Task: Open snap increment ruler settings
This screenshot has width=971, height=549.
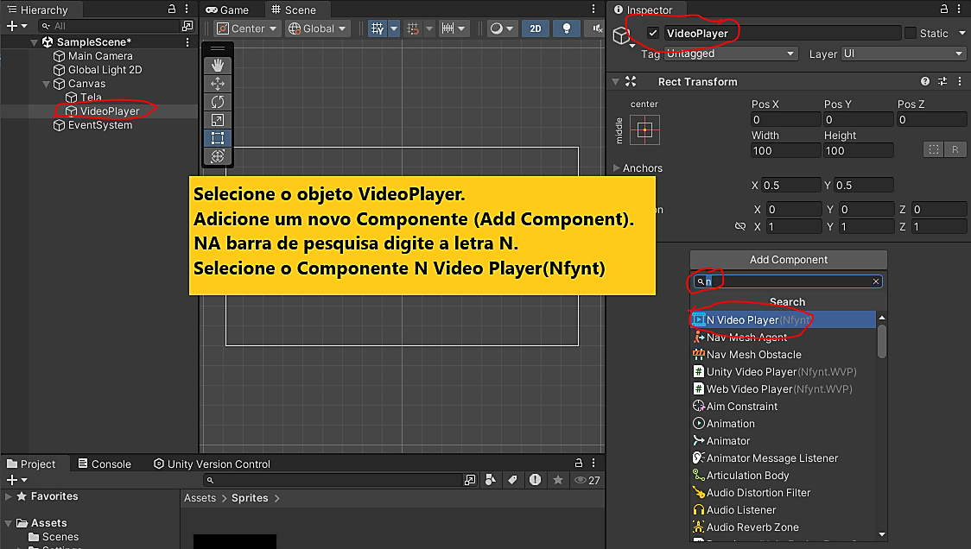Action: 454,28
